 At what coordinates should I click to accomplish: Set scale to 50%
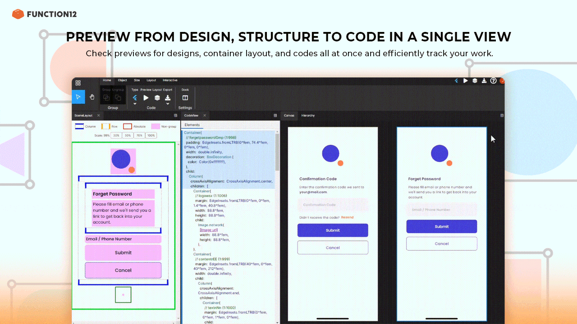[128, 135]
